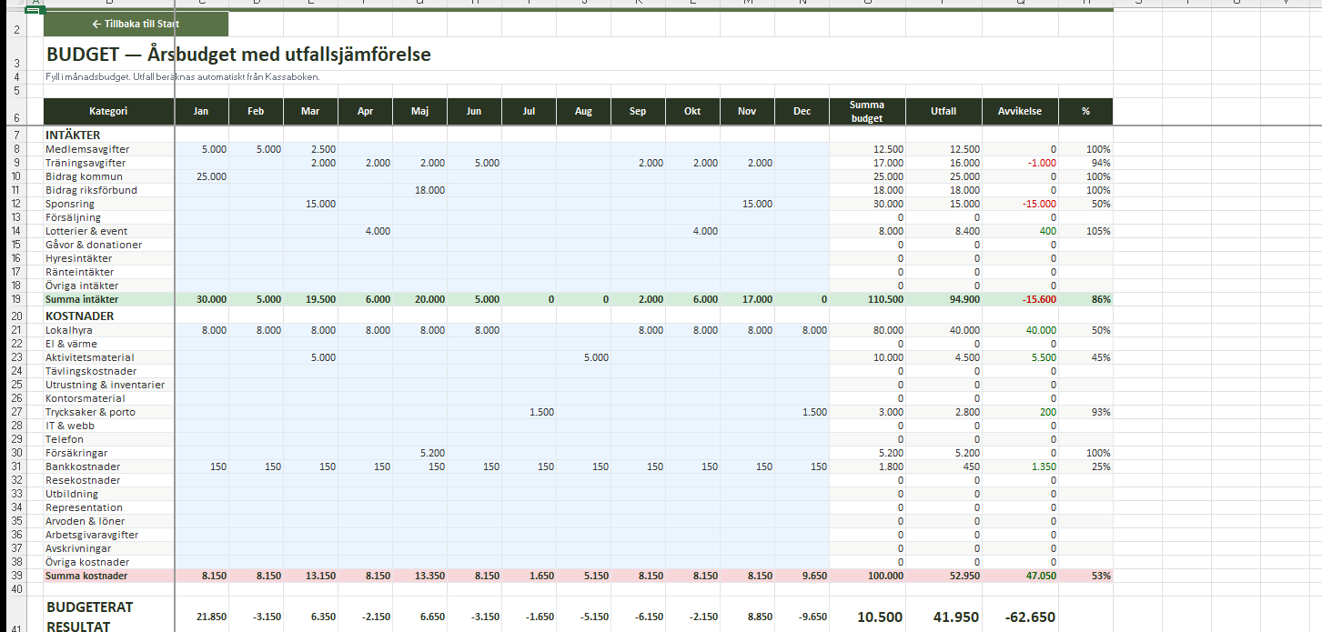Click the Bidrag kommun January value 25.000

(201, 176)
